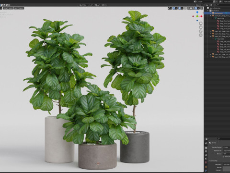The height and width of the screenshot is (173, 230).
Task: Open the scene browse dropdown in top bar
Action: point(195,1)
